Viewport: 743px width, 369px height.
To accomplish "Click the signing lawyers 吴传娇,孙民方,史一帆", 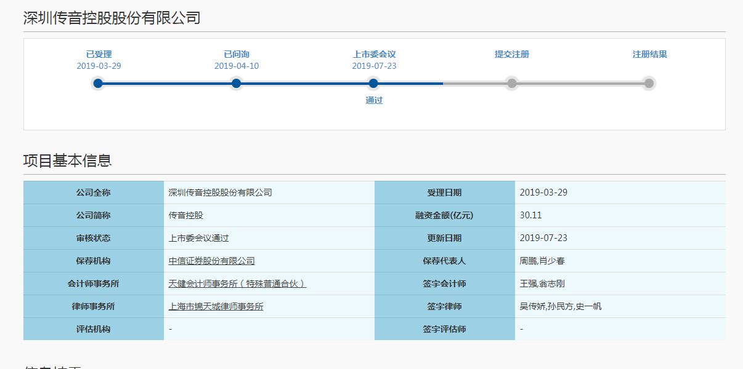I will point(561,306).
